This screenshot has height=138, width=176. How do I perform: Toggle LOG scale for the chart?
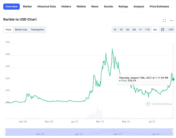(171, 30)
